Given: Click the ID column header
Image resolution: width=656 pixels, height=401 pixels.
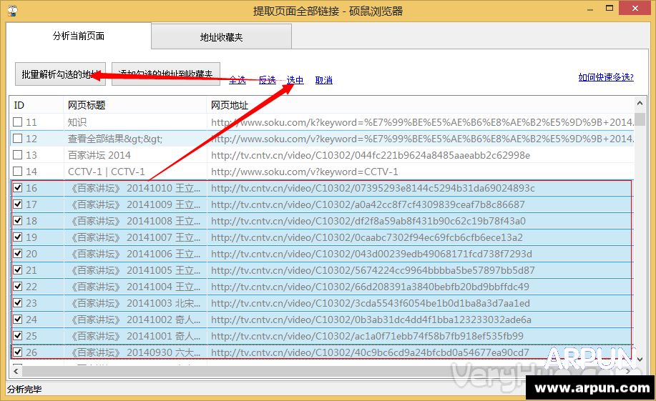Looking at the screenshot, I should coord(36,105).
